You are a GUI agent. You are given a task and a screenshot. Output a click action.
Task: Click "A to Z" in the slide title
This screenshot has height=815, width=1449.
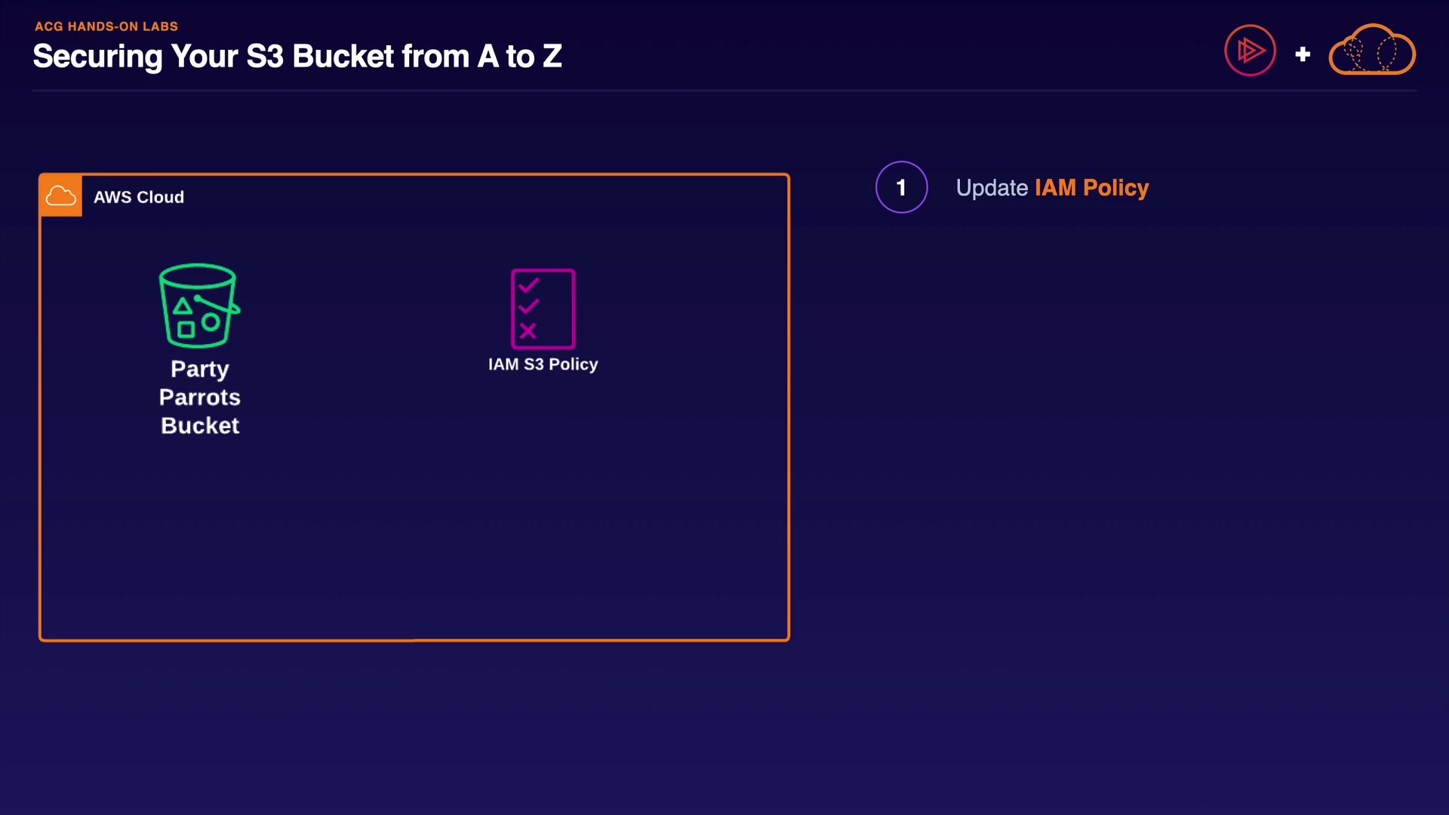[519, 57]
